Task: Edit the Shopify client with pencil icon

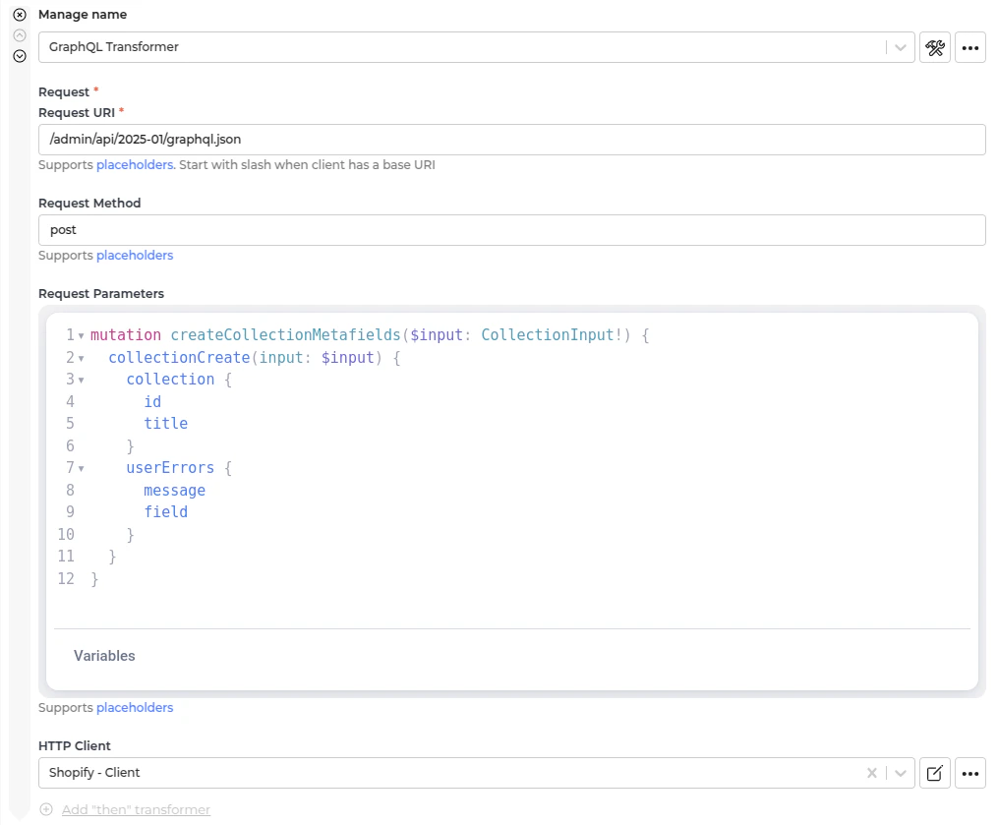Action: click(x=935, y=773)
